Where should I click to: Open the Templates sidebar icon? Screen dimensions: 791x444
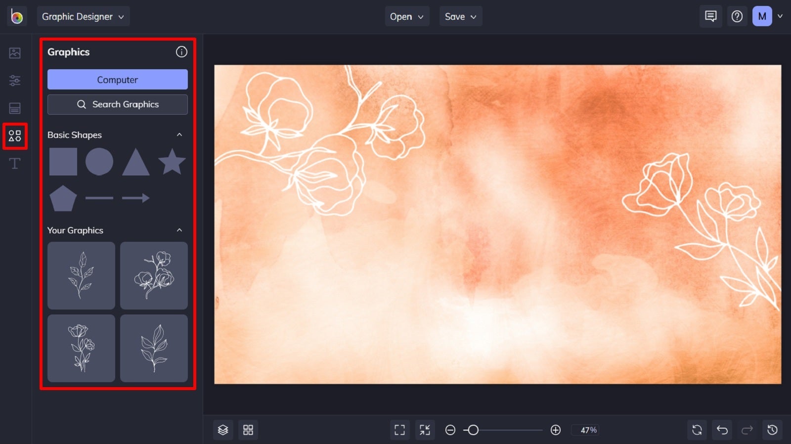click(x=15, y=108)
